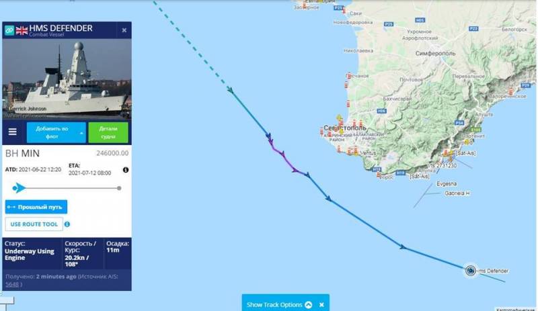Click the voyage progress slider ship marker
The height and width of the screenshot is (311, 538).
tap(19, 188)
